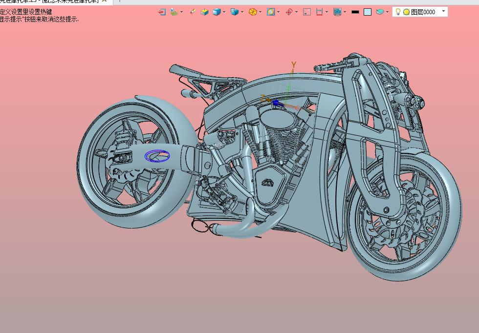Open dropdown arrow beside distance measure icon
Screen dimensions: 479x333
pyautogui.click(x=327, y=12)
